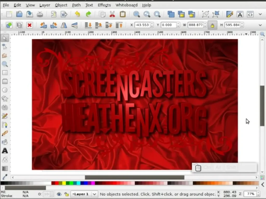266x199 pixels.
Task: Flip selection horizontally
Action: click(x=64, y=25)
